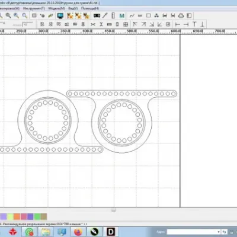
Task: Click the button right of address dropdown
Action: [x=225, y=232]
